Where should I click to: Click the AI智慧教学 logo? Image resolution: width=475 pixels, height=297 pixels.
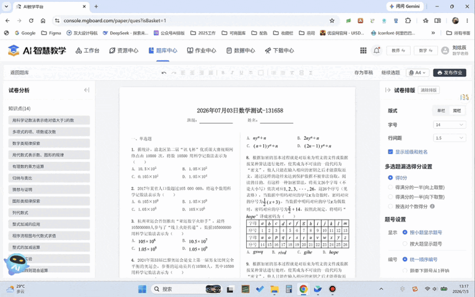pyautogui.click(x=37, y=51)
